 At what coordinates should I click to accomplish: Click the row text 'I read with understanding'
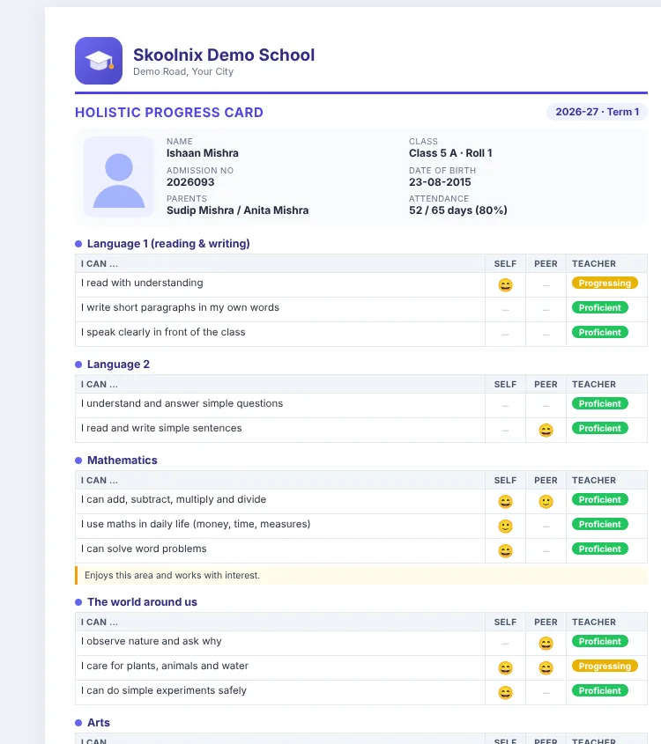click(x=142, y=283)
